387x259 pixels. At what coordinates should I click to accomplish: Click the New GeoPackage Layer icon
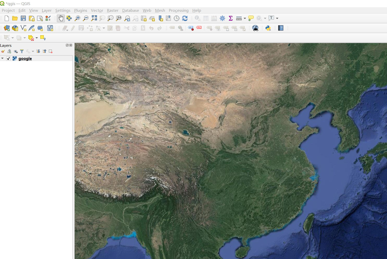click(x=15, y=28)
